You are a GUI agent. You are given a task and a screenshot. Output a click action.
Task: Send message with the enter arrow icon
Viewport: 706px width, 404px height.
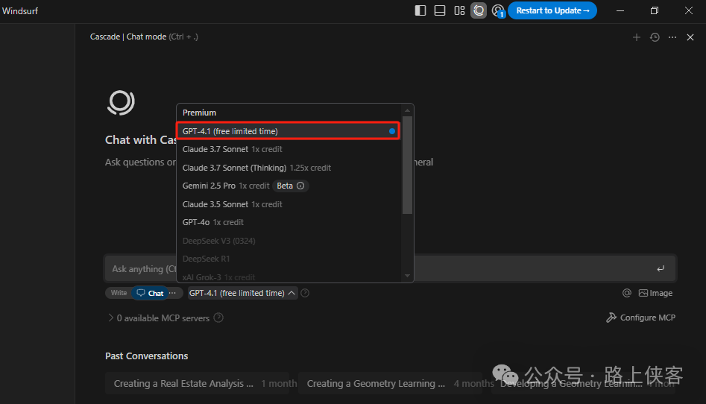[x=661, y=269]
